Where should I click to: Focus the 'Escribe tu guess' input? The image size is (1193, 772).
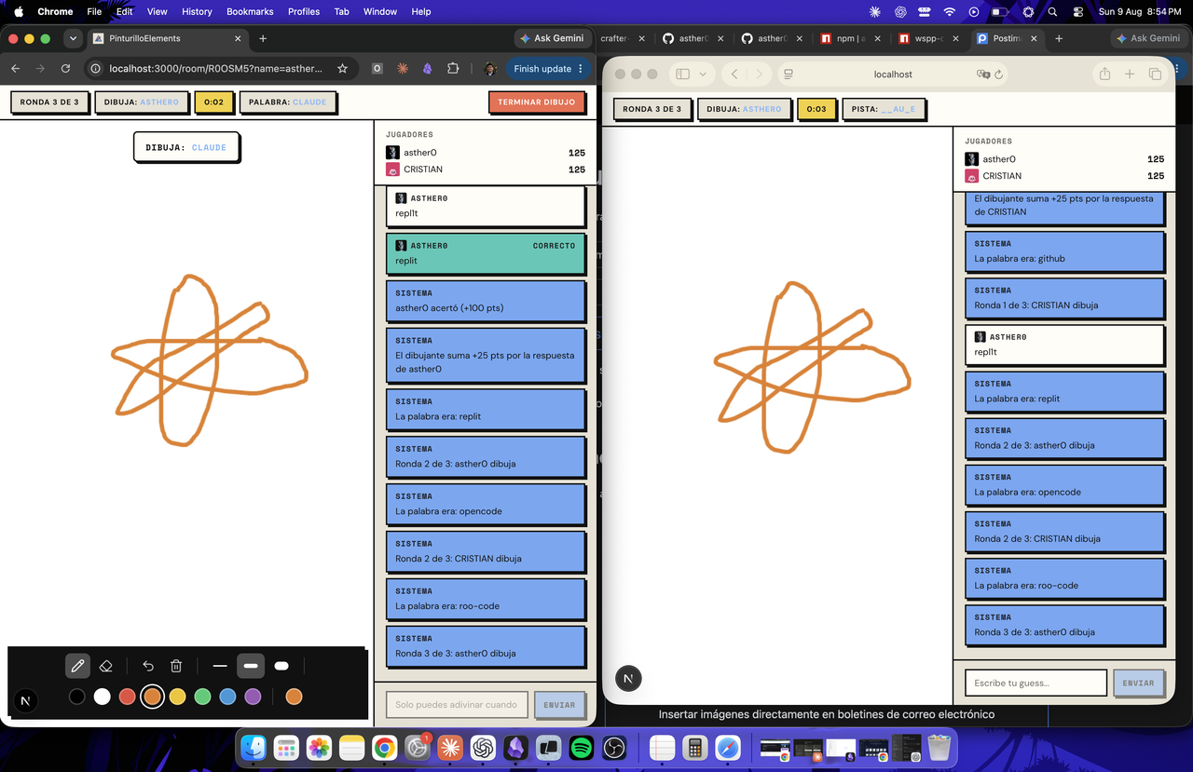pos(1035,683)
